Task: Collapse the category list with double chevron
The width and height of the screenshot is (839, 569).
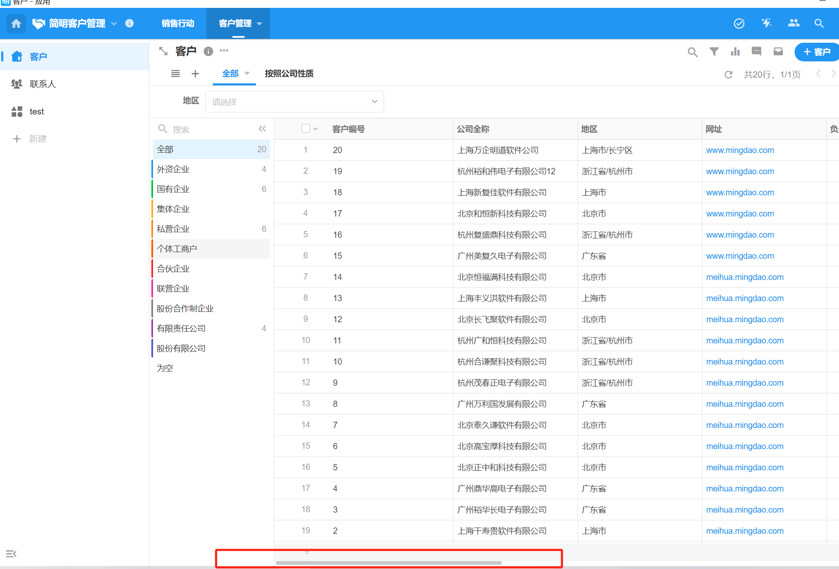Action: point(262,129)
